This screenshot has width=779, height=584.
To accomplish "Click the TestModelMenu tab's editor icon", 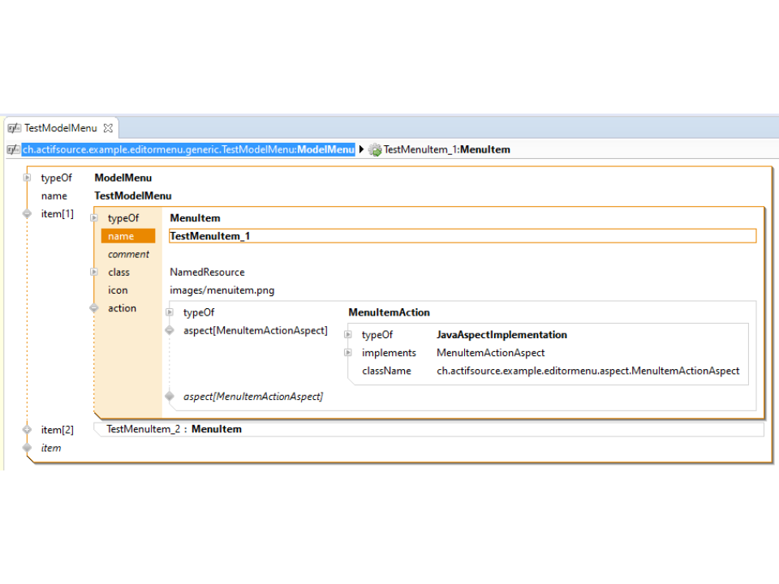I will [x=14, y=128].
